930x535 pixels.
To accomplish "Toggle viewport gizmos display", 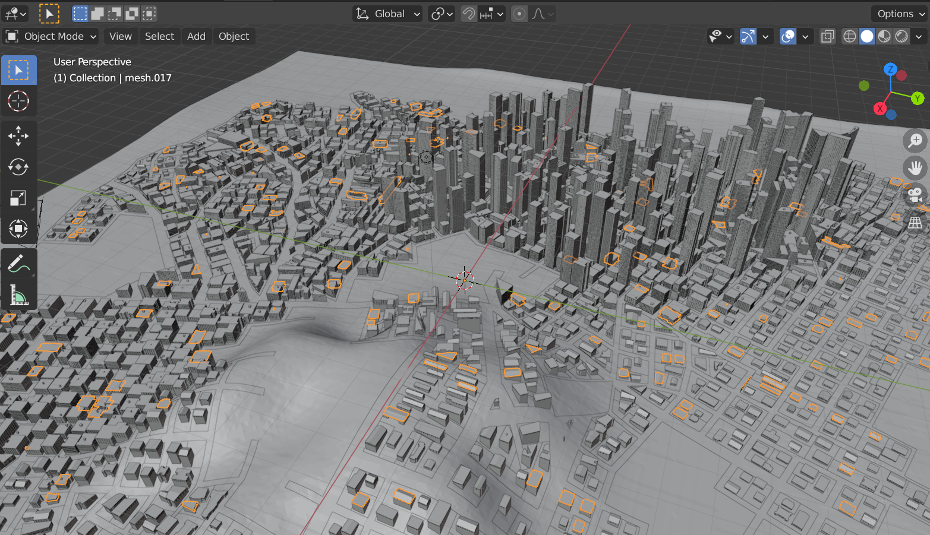I will [x=748, y=36].
